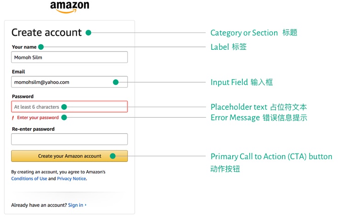Click the green dot beside Create account heading
Viewport: 338px width, 218px height.
tap(88, 33)
